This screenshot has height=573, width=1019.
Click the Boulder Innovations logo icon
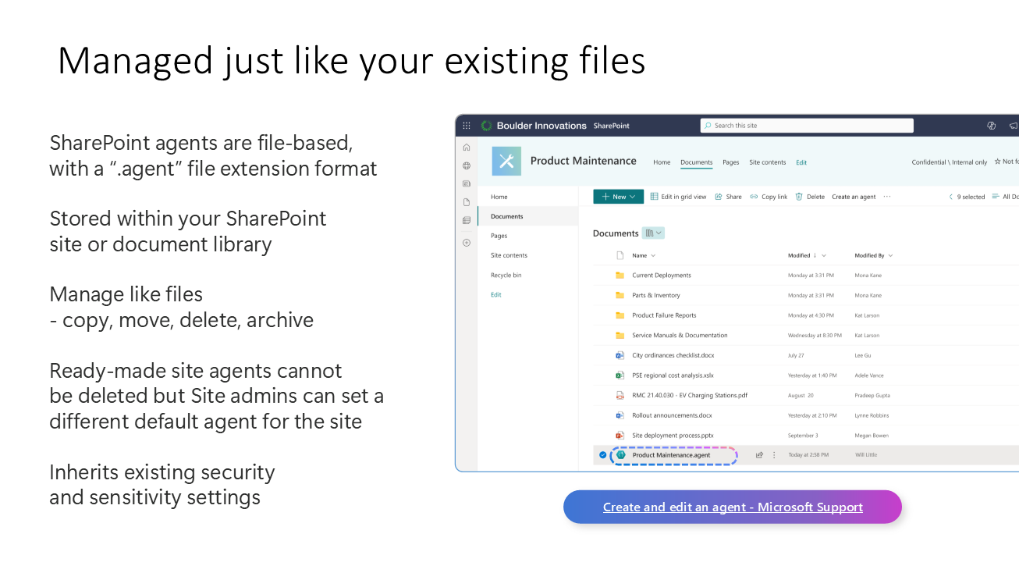[x=487, y=126]
